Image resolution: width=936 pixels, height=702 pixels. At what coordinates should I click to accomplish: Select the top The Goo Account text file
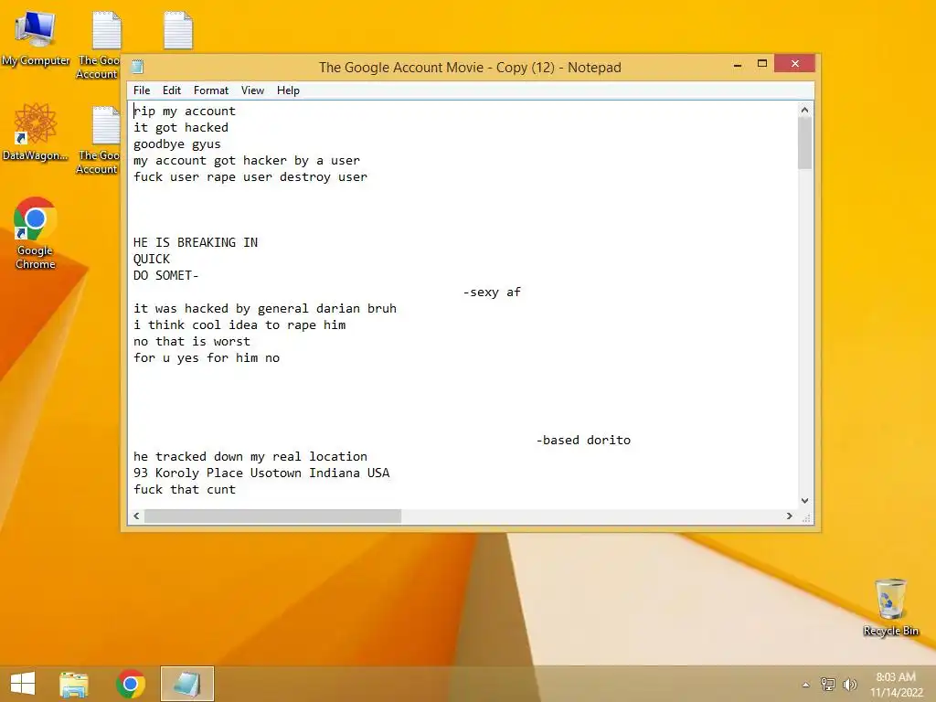[x=100, y=46]
